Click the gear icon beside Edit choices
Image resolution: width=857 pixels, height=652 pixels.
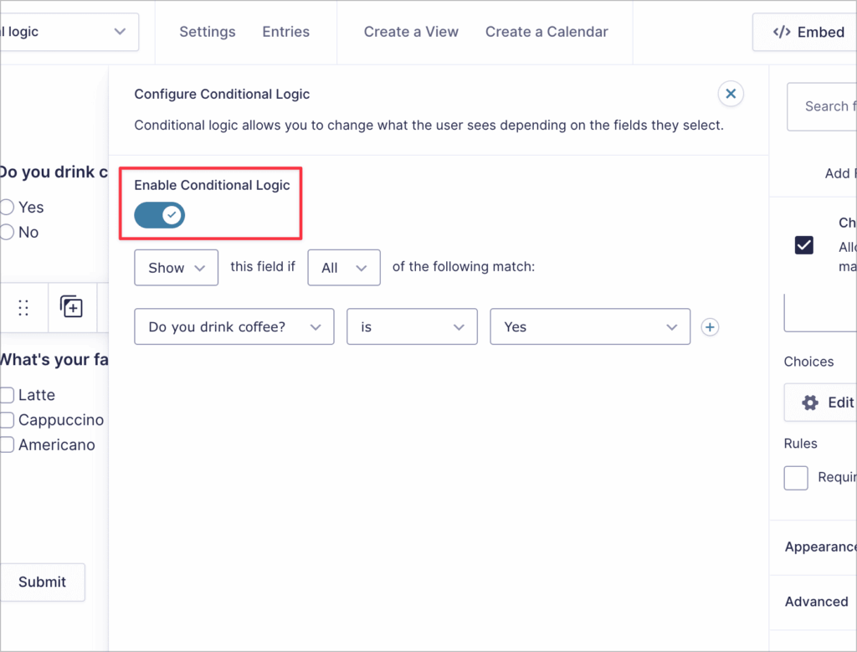(809, 403)
